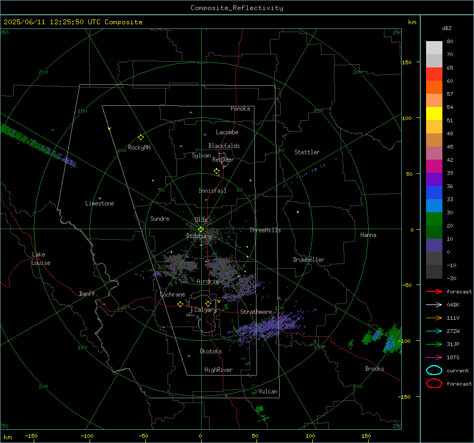Click the Okotoks town label
Image resolution: width=474 pixels, height=443 pixels.
coord(211,351)
